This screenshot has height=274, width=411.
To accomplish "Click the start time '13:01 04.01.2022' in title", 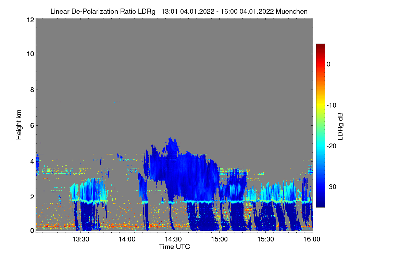I will 188,11.
